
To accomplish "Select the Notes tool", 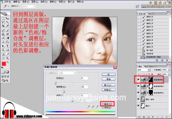I will 3,54.
